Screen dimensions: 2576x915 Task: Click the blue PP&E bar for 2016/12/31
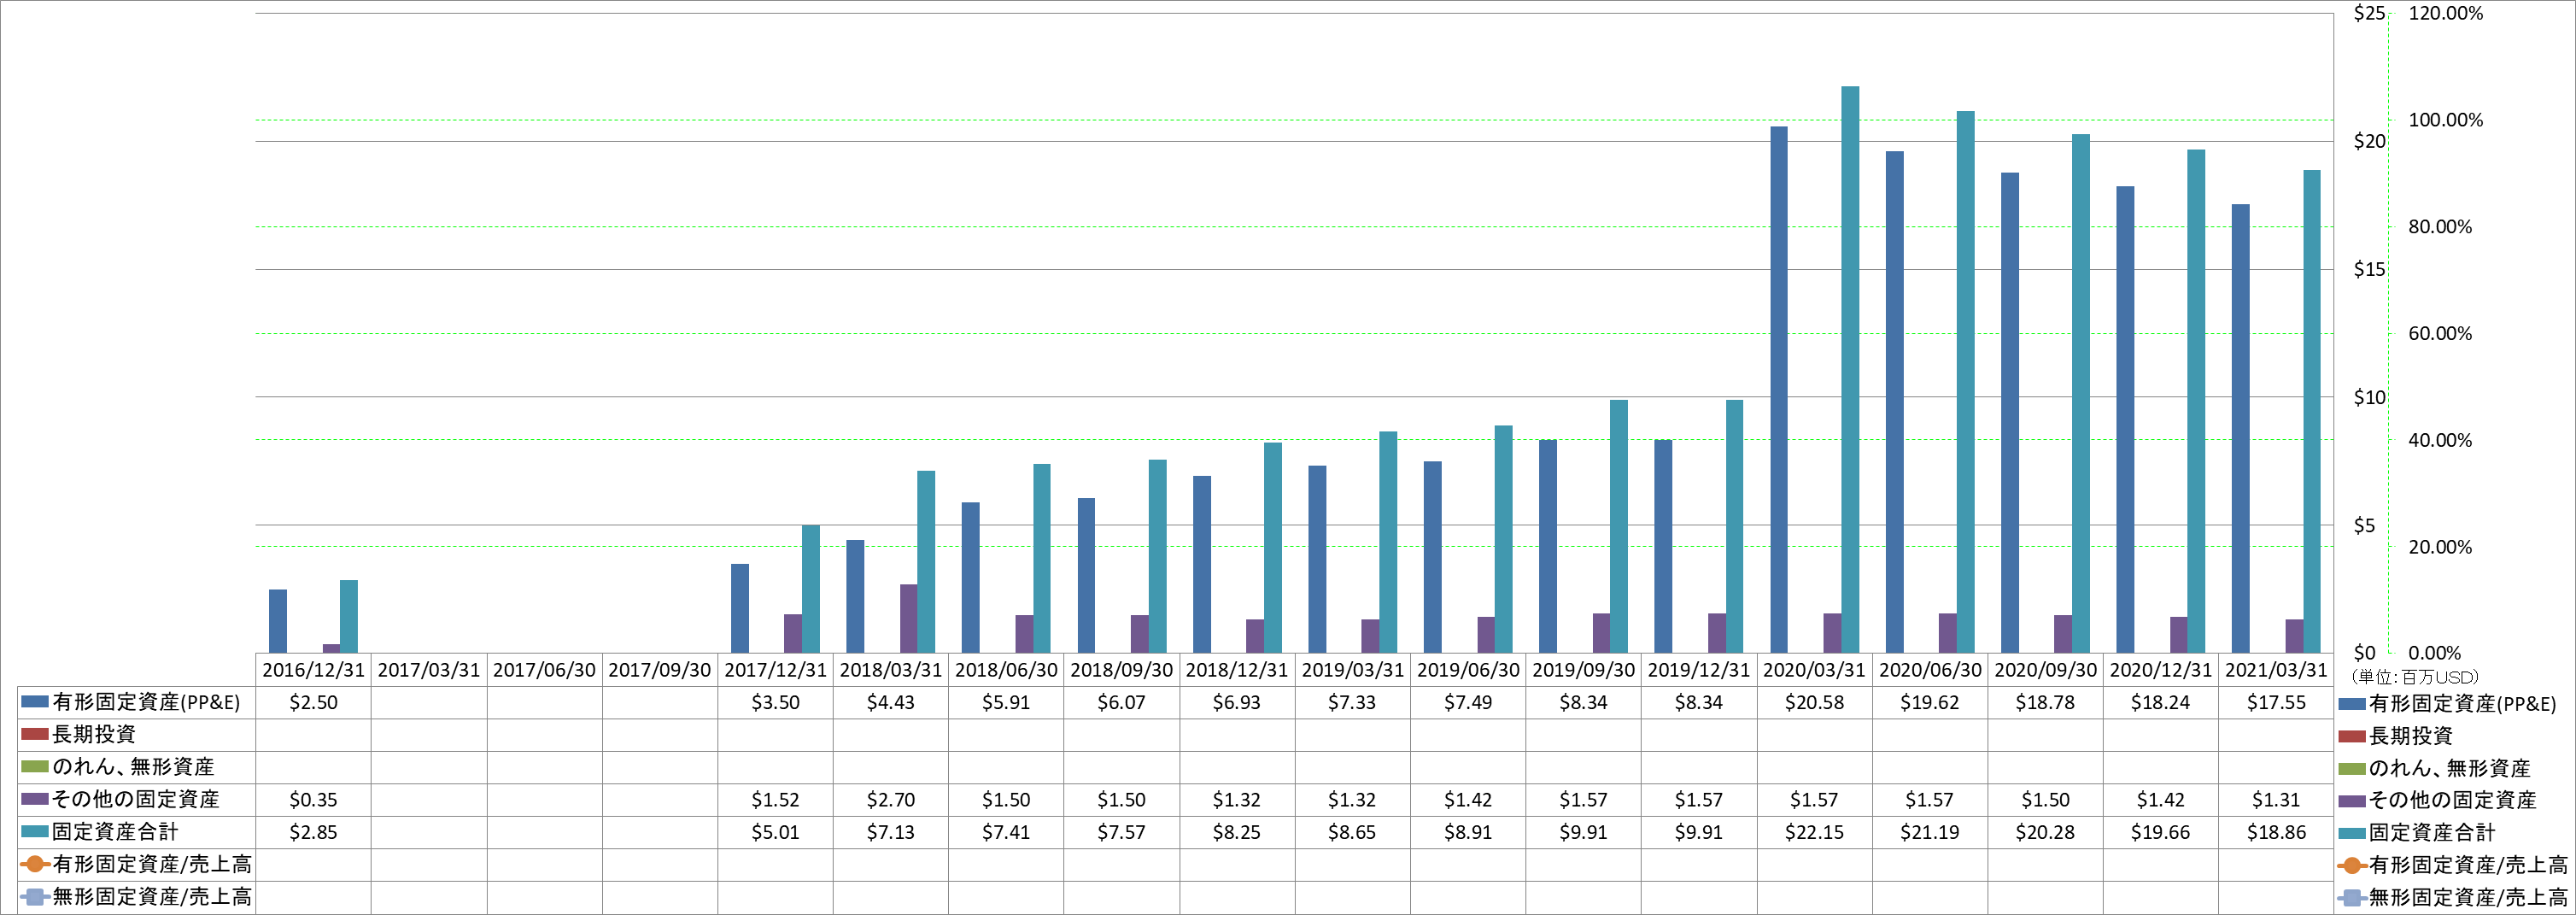coord(278,621)
